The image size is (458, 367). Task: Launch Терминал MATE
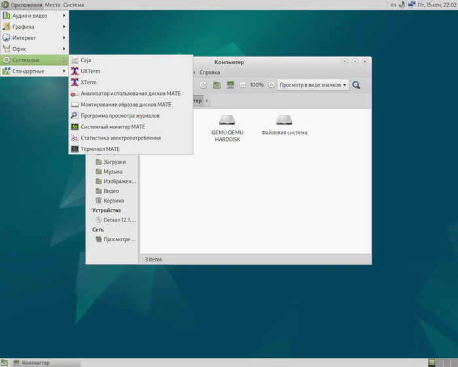tap(131, 149)
